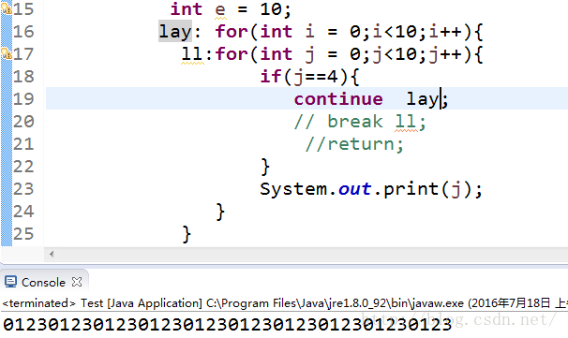Image resolution: width=568 pixels, height=338 pixels.
Task: Click line number 25 in the gutter
Action: (x=23, y=234)
